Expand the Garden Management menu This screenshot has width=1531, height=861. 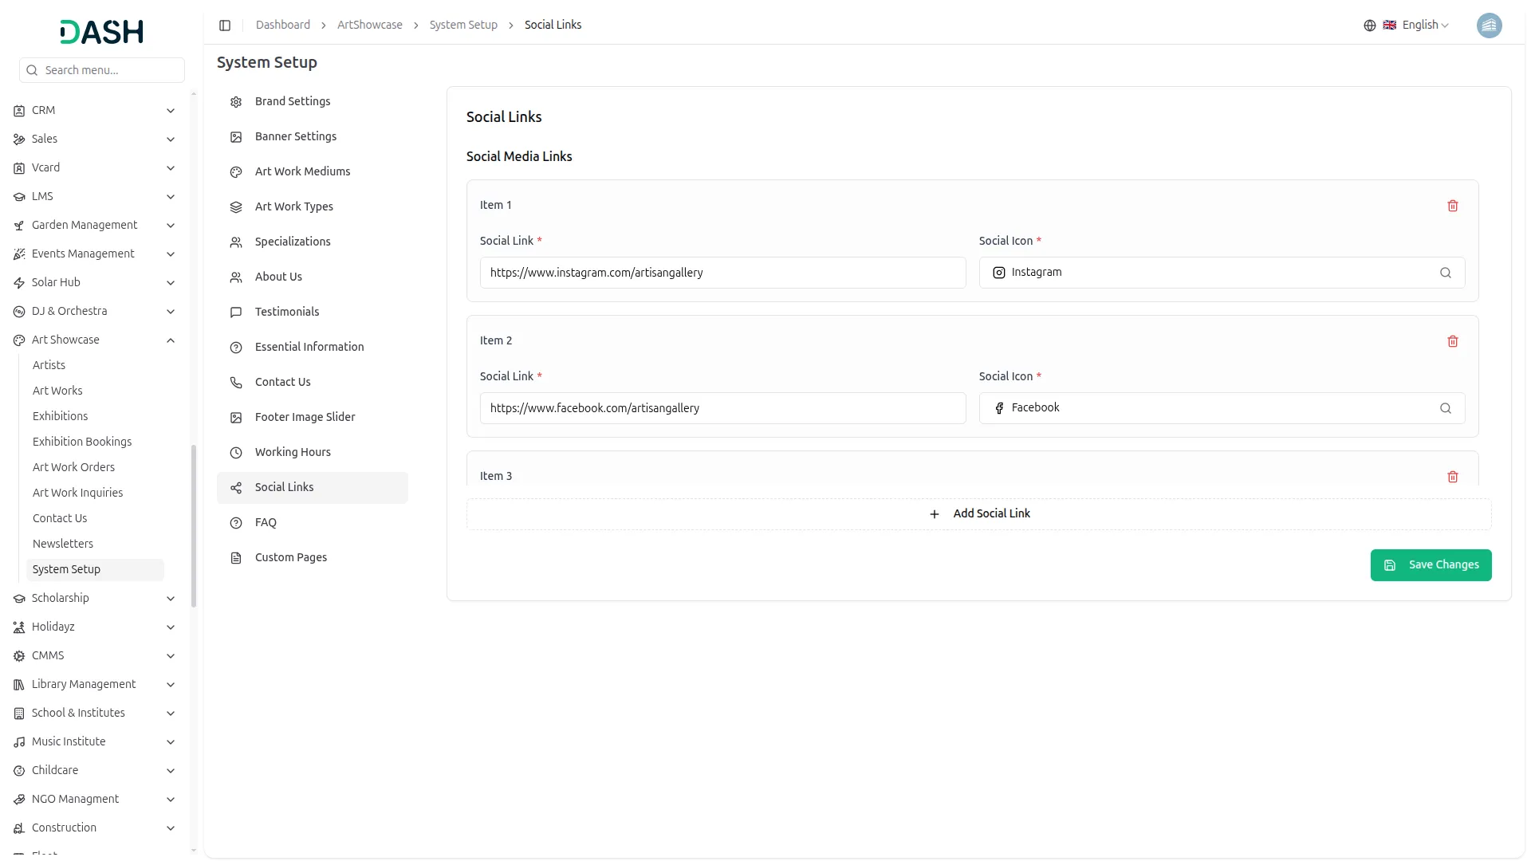click(170, 226)
